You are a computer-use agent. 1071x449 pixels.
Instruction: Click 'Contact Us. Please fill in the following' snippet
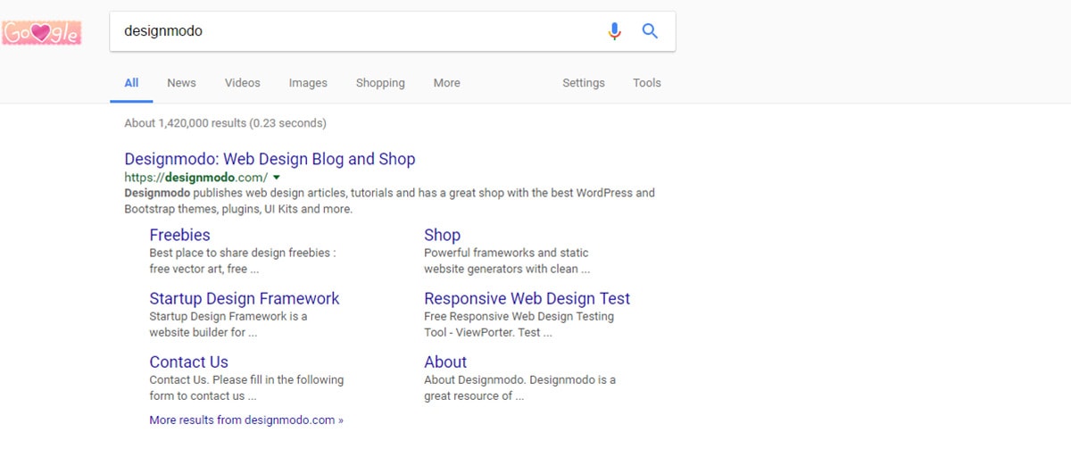[246, 387]
